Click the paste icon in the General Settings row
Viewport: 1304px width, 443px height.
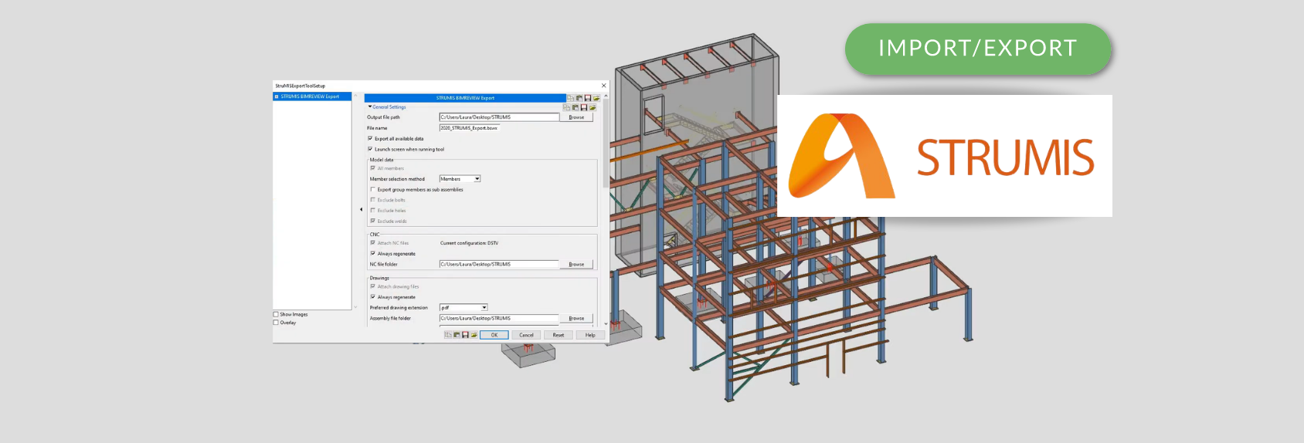click(x=576, y=107)
